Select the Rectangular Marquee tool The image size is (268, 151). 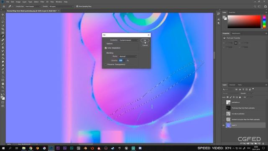tap(3, 18)
